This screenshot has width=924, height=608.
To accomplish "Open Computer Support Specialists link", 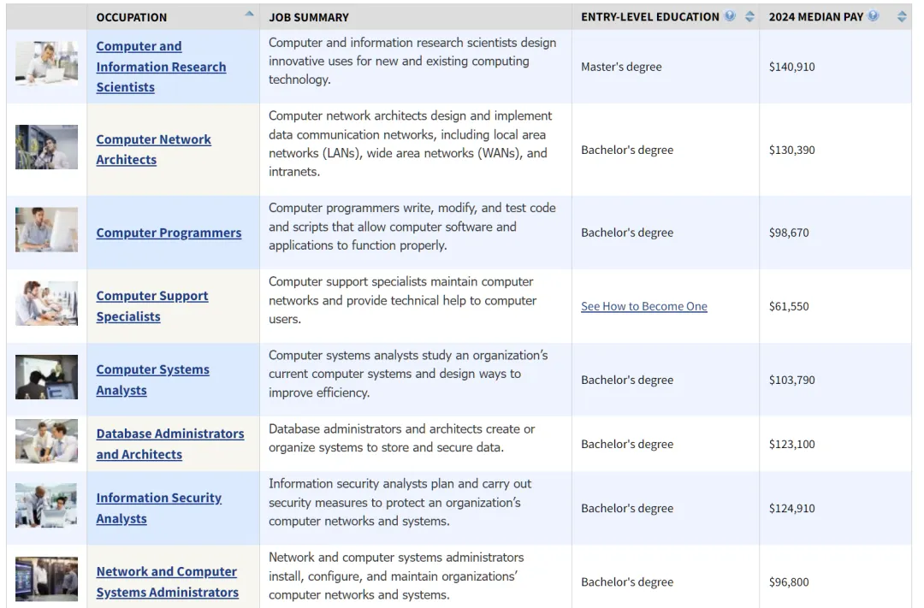I will click(152, 306).
